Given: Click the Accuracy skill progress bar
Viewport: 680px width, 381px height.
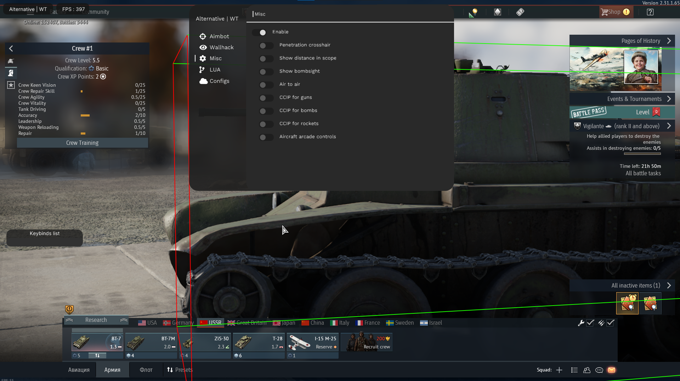Looking at the screenshot, I should click(85, 115).
